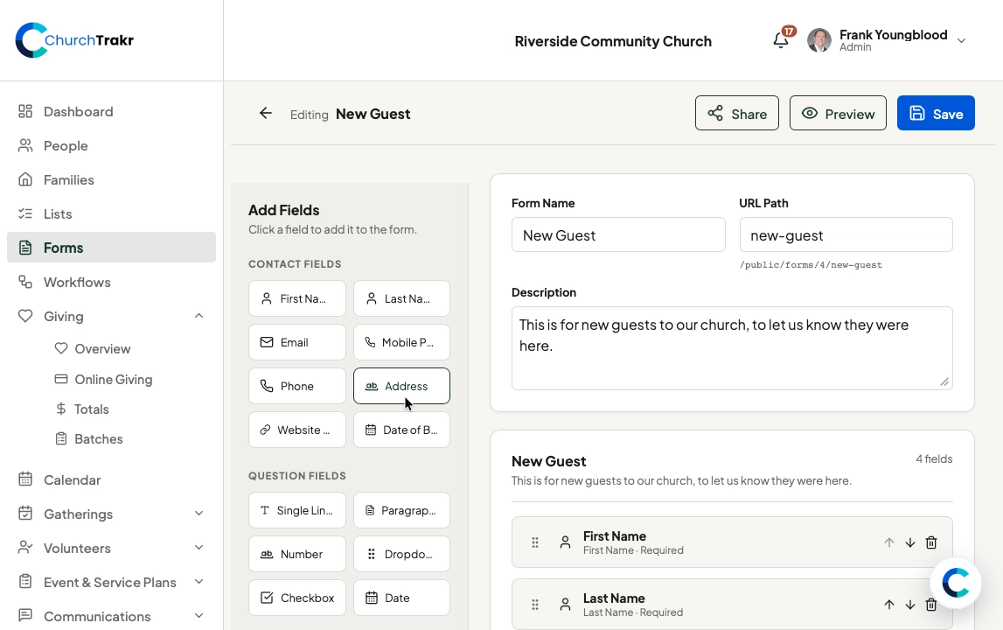Collapse the Giving section chevron
The image size is (1003, 630).
point(199,316)
